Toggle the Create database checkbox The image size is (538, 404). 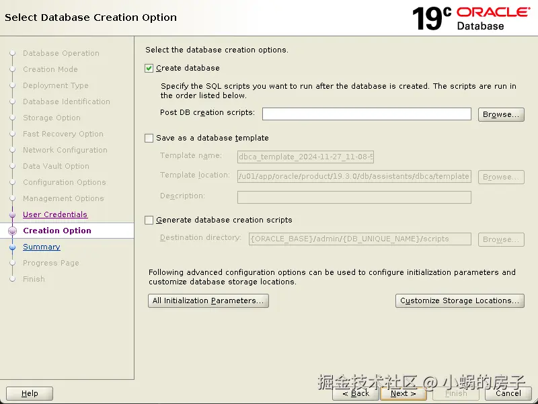click(x=149, y=69)
